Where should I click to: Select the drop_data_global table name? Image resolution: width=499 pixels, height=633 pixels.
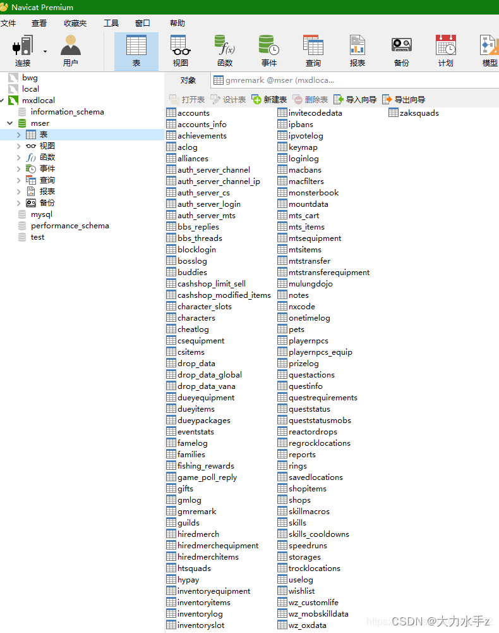pyautogui.click(x=210, y=374)
